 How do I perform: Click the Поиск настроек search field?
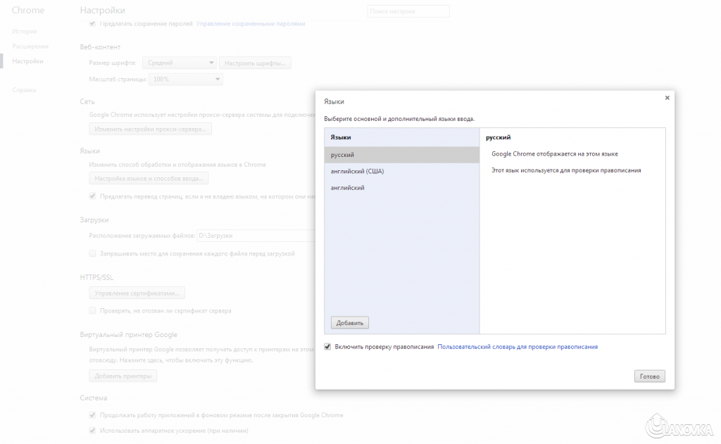pyautogui.click(x=408, y=11)
